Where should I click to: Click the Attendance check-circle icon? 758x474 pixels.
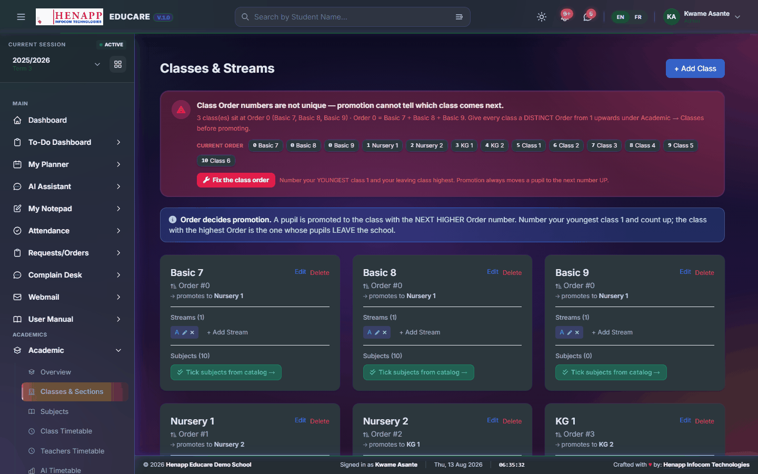(x=17, y=231)
